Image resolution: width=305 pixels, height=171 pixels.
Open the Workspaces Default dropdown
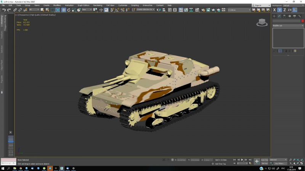click(x=293, y=5)
